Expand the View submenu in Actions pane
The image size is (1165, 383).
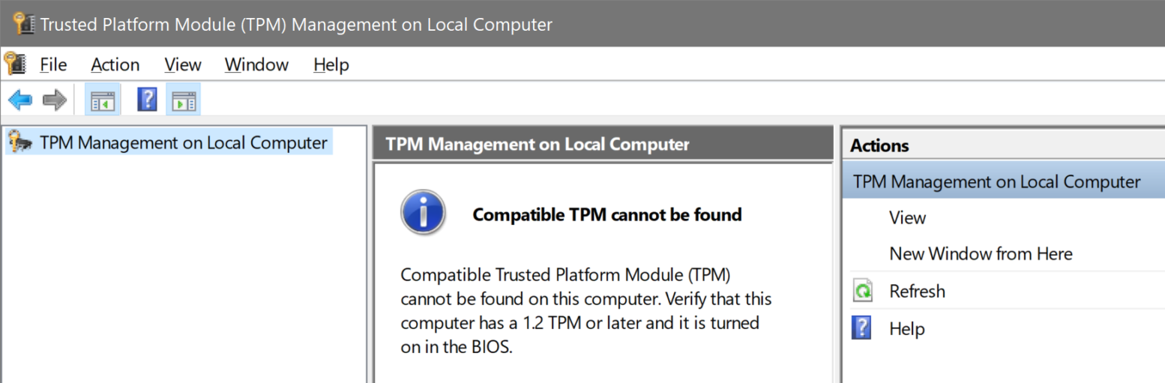(x=907, y=218)
